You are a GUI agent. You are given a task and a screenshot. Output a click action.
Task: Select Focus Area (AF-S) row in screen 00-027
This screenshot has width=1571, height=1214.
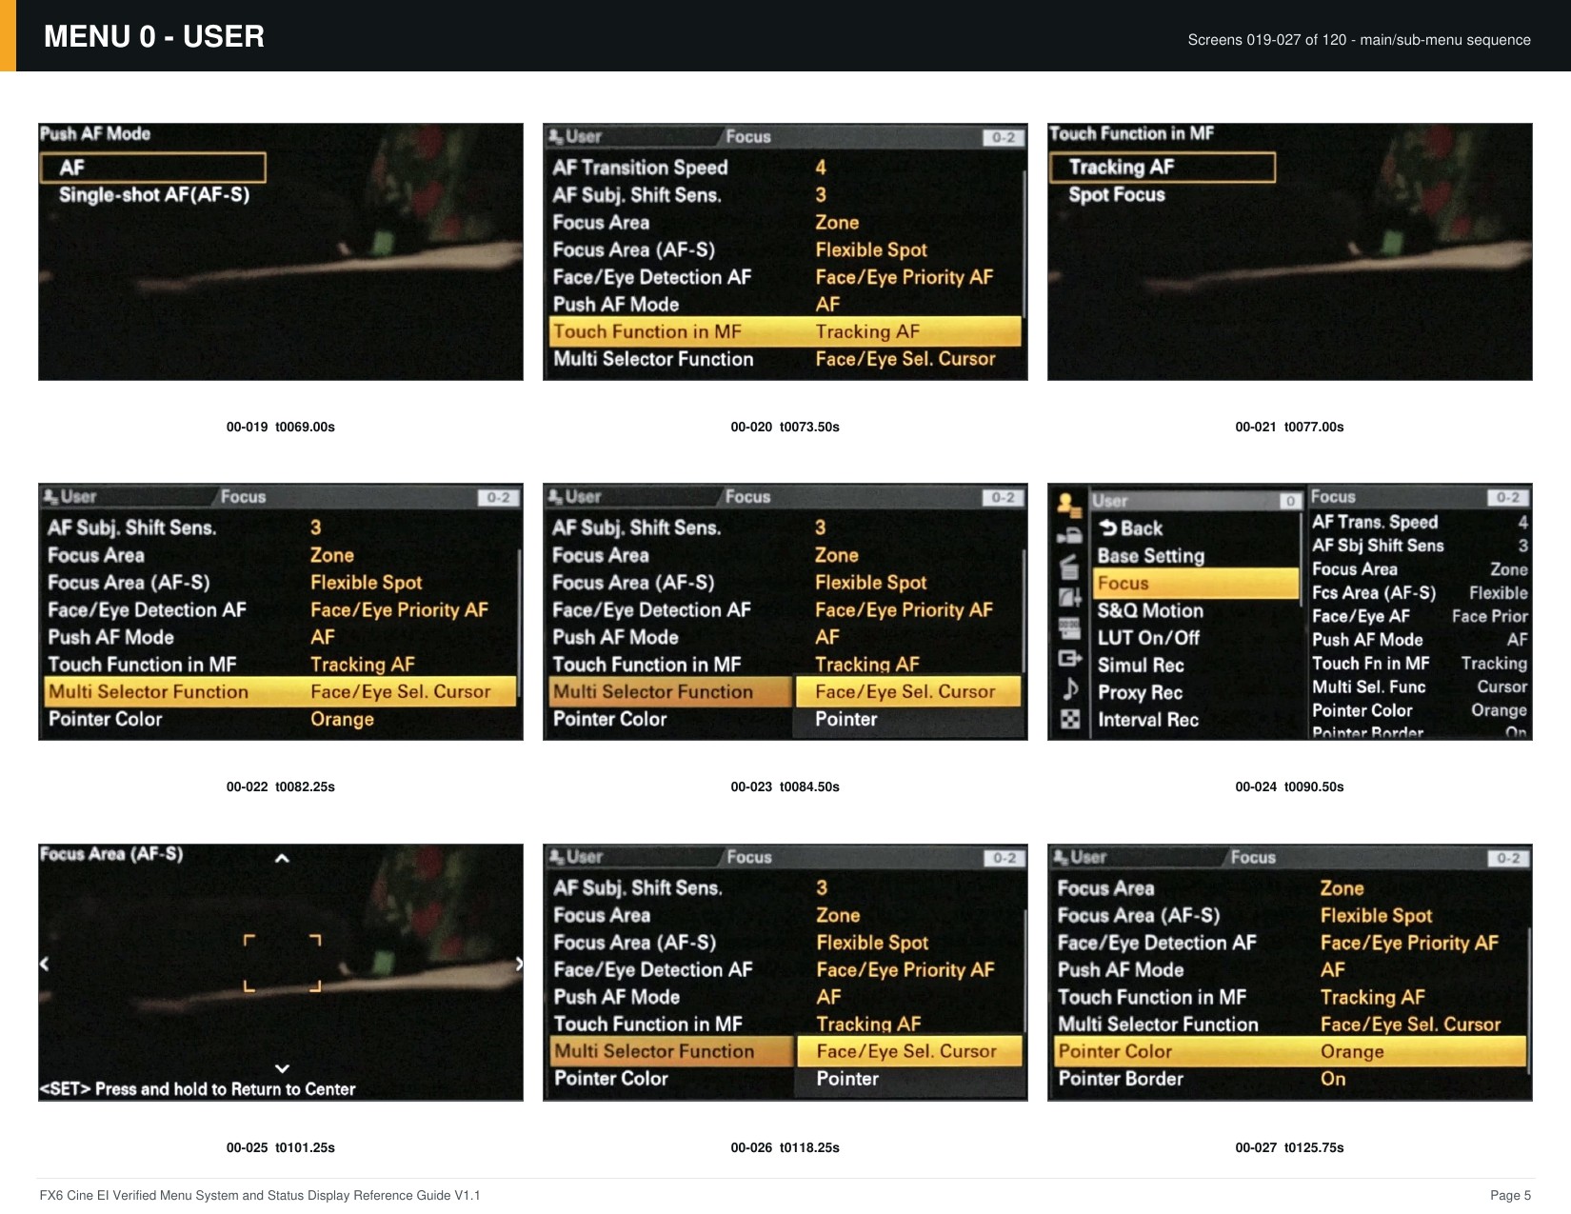coord(1290,916)
